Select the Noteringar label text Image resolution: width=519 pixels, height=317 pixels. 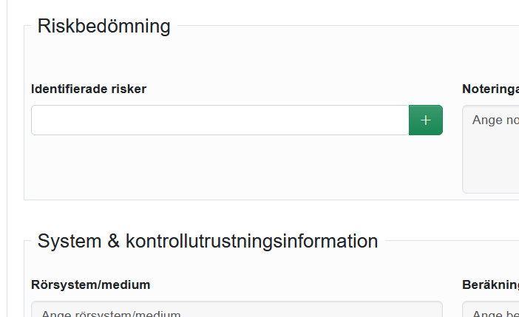coord(490,89)
